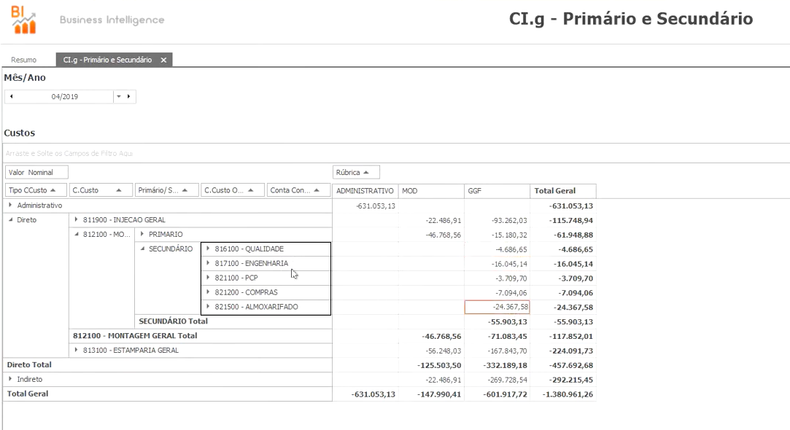Click the ADMINISTRATIVO column header

pos(365,191)
